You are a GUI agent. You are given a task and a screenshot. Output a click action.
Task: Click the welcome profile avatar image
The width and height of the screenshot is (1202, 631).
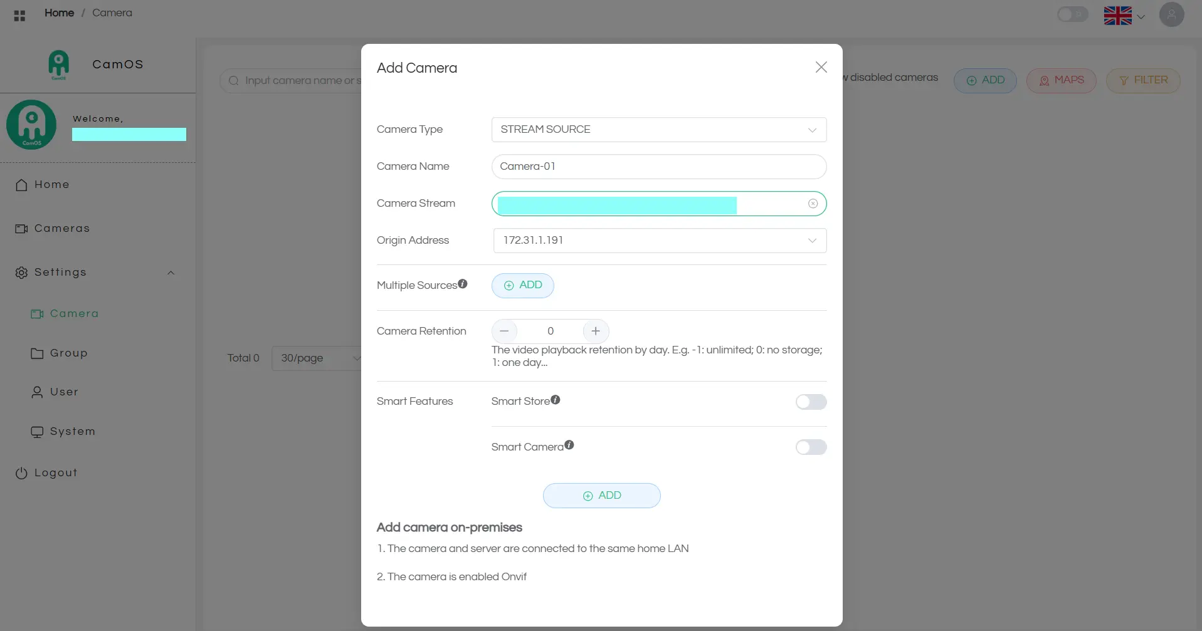[x=31, y=125]
